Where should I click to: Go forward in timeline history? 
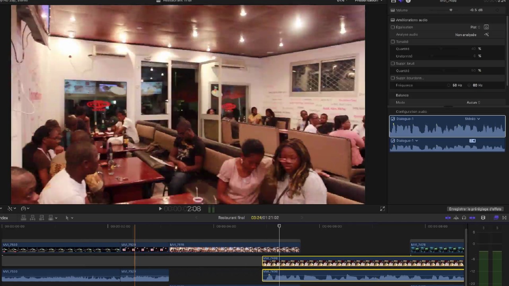[x=302, y=218]
